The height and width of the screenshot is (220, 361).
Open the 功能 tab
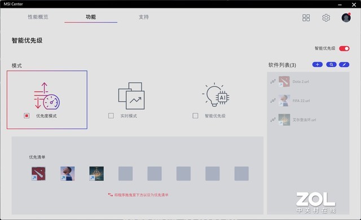[91, 17]
